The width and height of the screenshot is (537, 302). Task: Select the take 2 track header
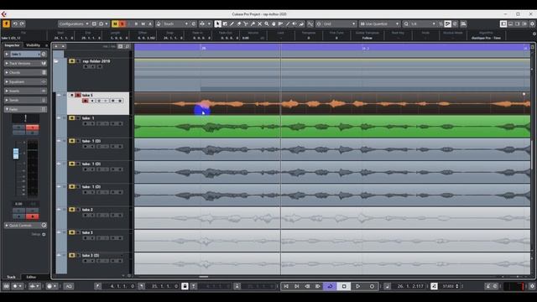(x=98, y=217)
